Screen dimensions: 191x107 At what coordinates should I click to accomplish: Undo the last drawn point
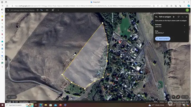183,17
